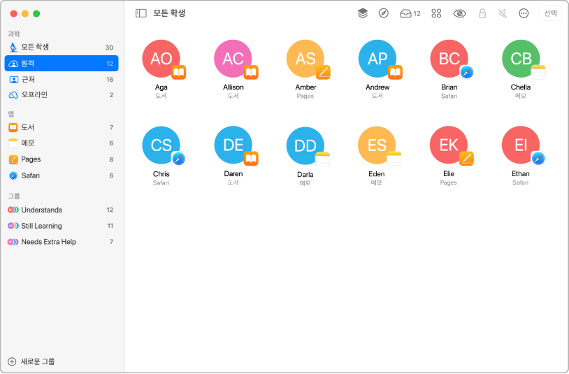This screenshot has width=569, height=374.
Task: Click the compass navigate icon in toolbar
Action: pos(384,13)
